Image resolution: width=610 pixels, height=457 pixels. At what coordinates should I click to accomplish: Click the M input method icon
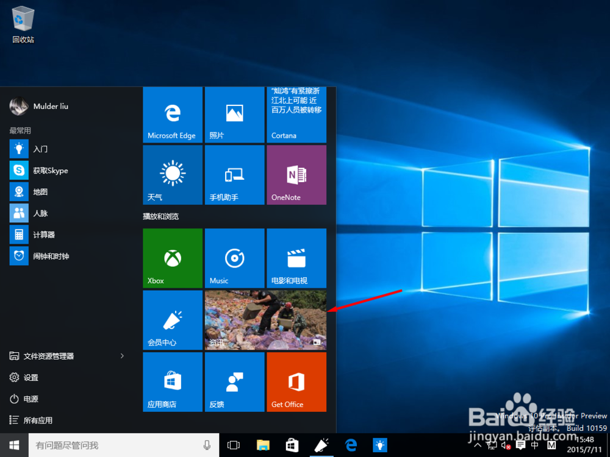(x=551, y=445)
